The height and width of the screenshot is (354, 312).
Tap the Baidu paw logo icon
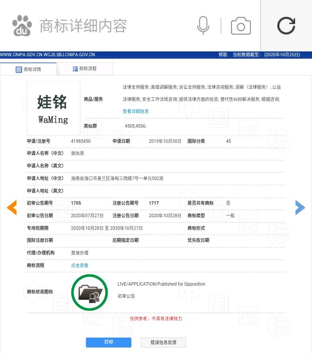22,26
